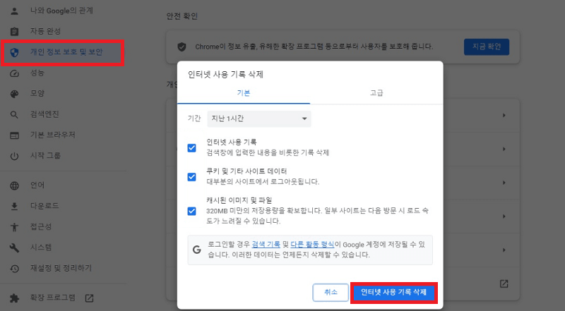
Task: Uncheck the 쿠키 및 기타 사이트 데이터 checkbox
Action: tap(191, 177)
